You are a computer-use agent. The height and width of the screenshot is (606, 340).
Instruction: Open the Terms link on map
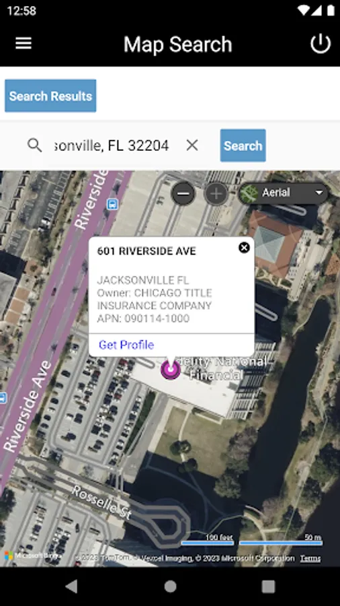[x=310, y=558]
